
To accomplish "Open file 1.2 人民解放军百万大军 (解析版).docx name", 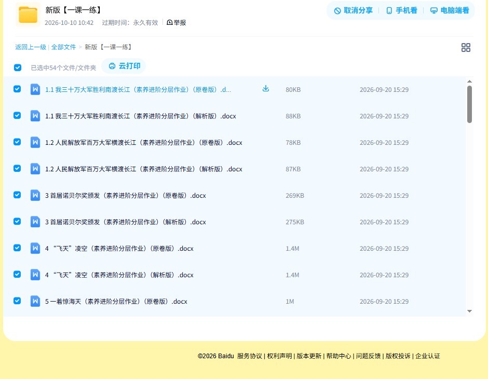I will (x=144, y=169).
